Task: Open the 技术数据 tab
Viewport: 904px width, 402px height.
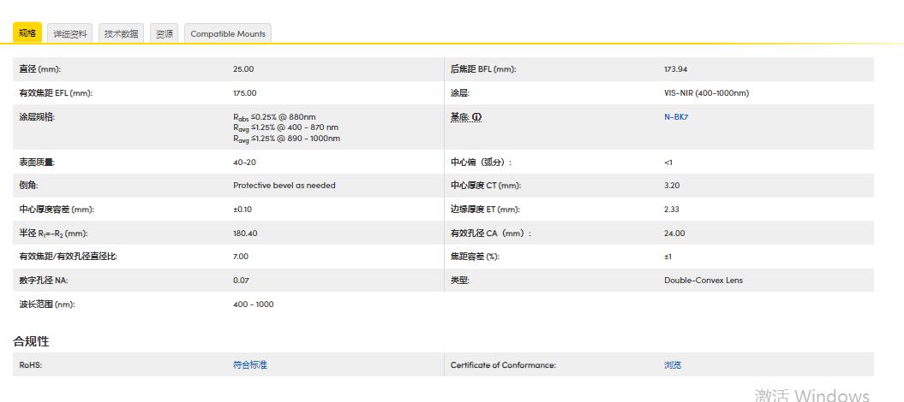Action: point(121,34)
